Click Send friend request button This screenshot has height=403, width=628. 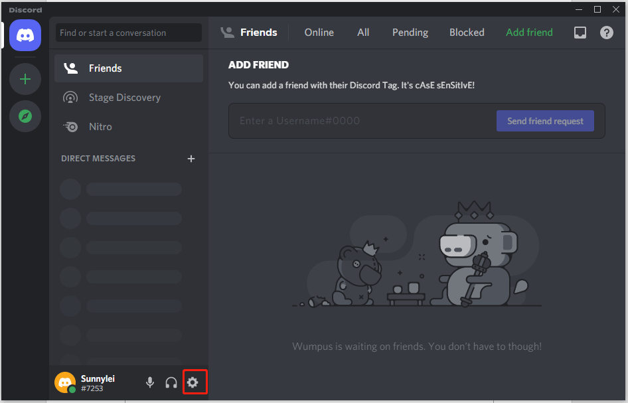coord(545,121)
